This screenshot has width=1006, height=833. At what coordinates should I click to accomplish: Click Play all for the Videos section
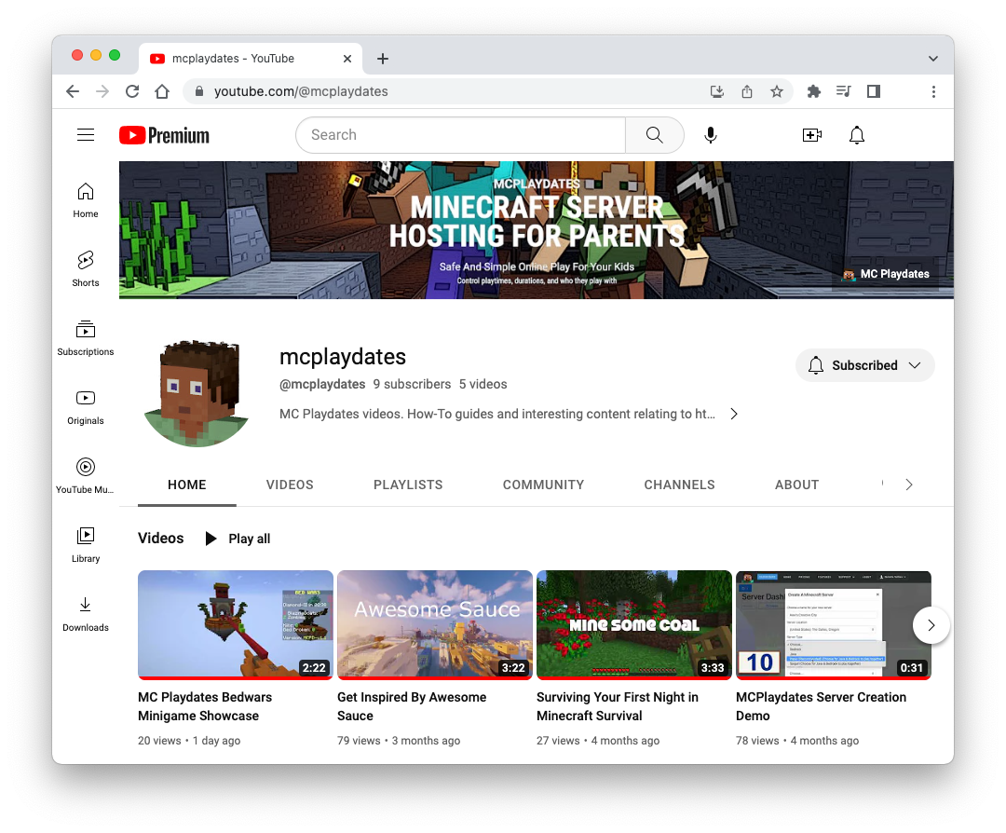pyautogui.click(x=238, y=539)
